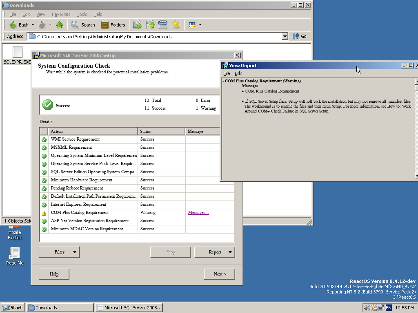Viewport: 418px width, 313px height.
Task: Click the COM Plus Catalog warning icon
Action: click(x=44, y=213)
